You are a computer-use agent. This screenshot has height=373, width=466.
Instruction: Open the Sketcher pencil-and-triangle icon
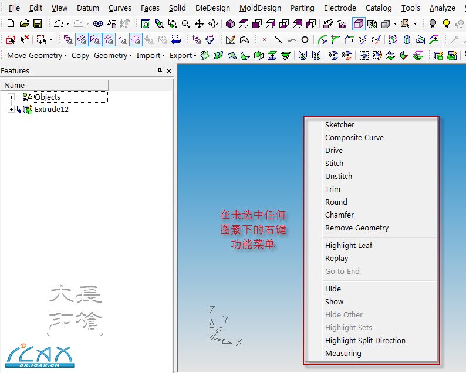point(230,39)
